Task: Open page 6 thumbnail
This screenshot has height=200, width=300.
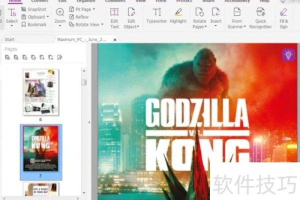Action: pyautogui.click(x=41, y=92)
